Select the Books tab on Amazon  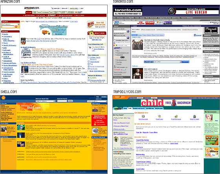coord(39,13)
